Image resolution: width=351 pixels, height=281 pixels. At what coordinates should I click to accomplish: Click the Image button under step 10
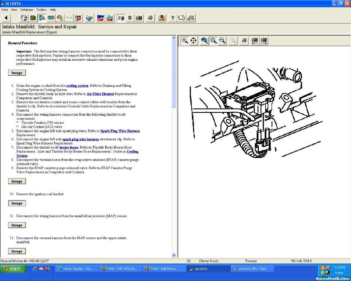tap(17, 203)
